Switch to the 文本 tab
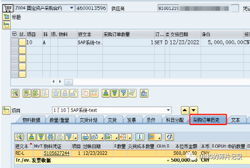 coord(236,120)
